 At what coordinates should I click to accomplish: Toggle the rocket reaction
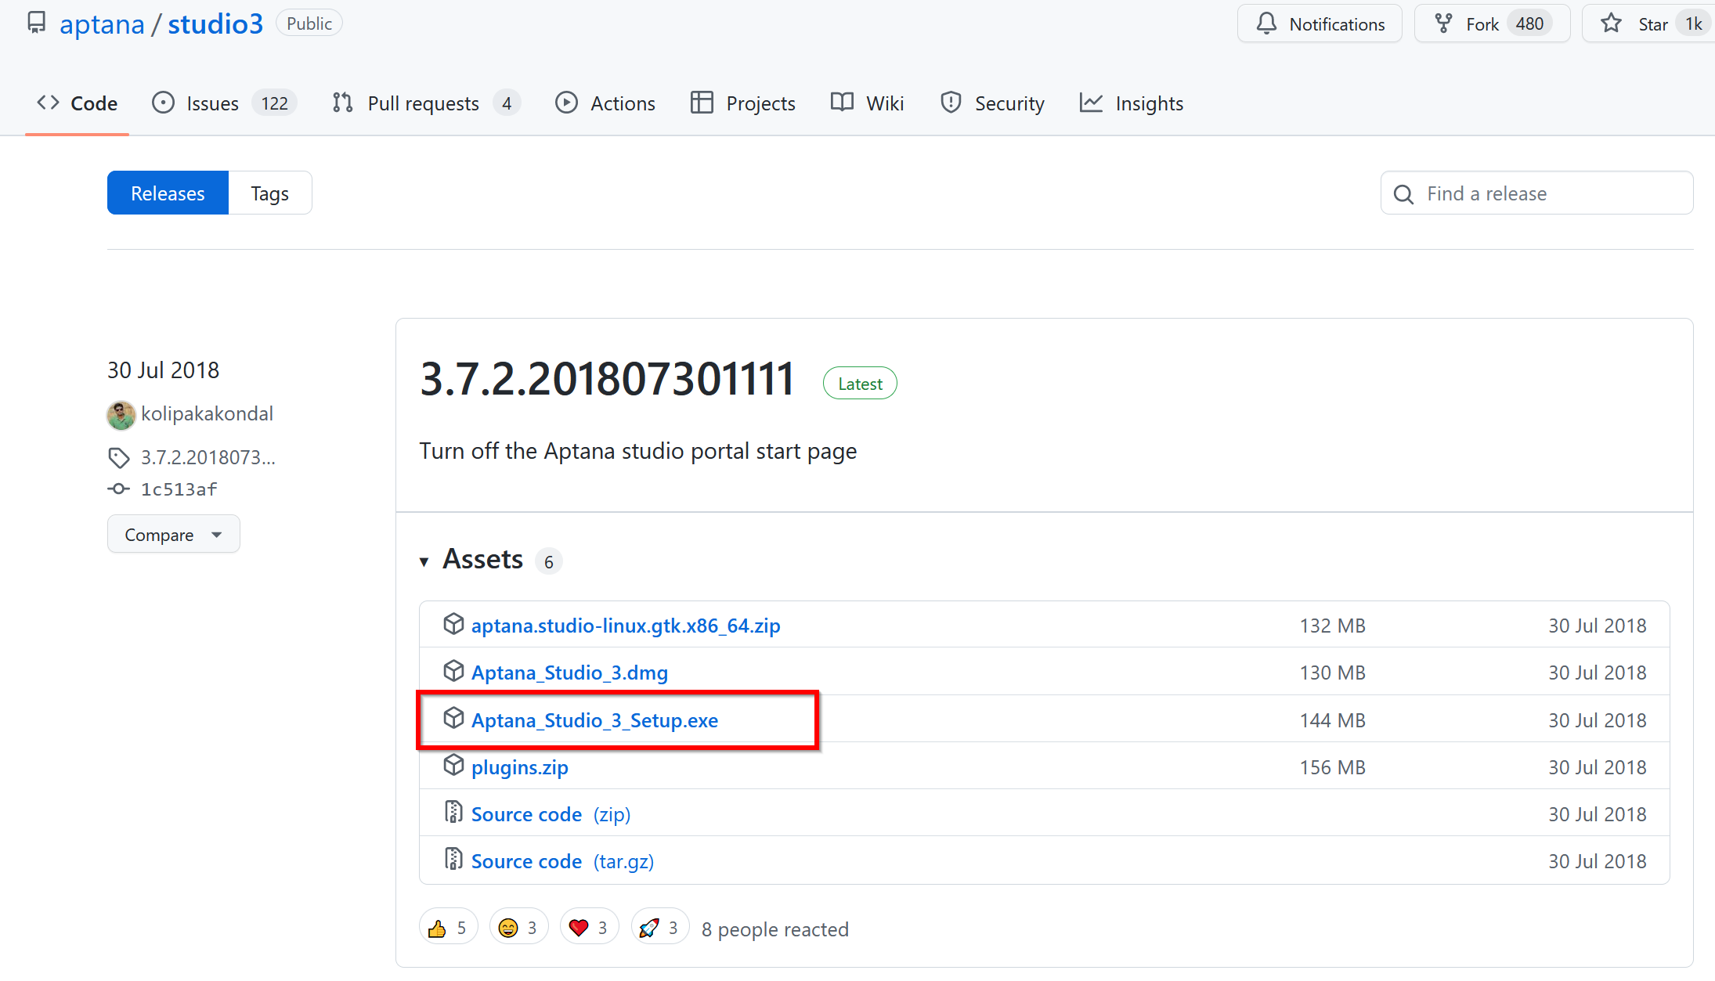pos(659,928)
